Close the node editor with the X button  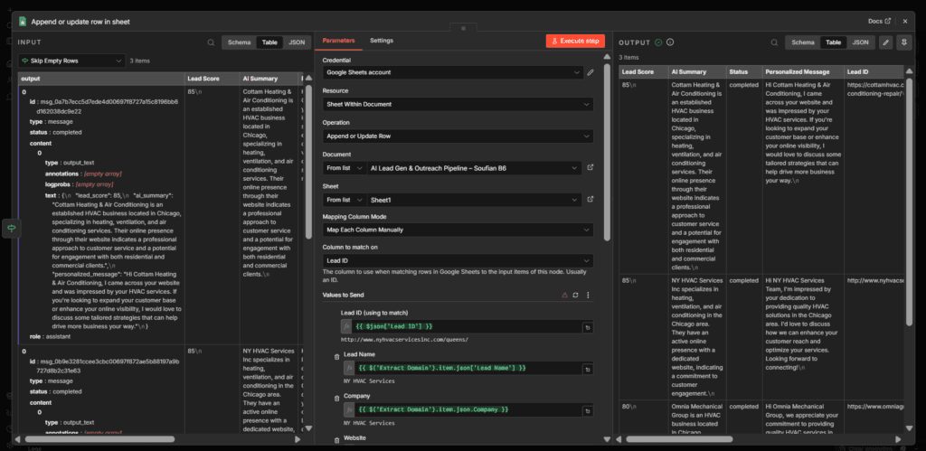coord(904,22)
